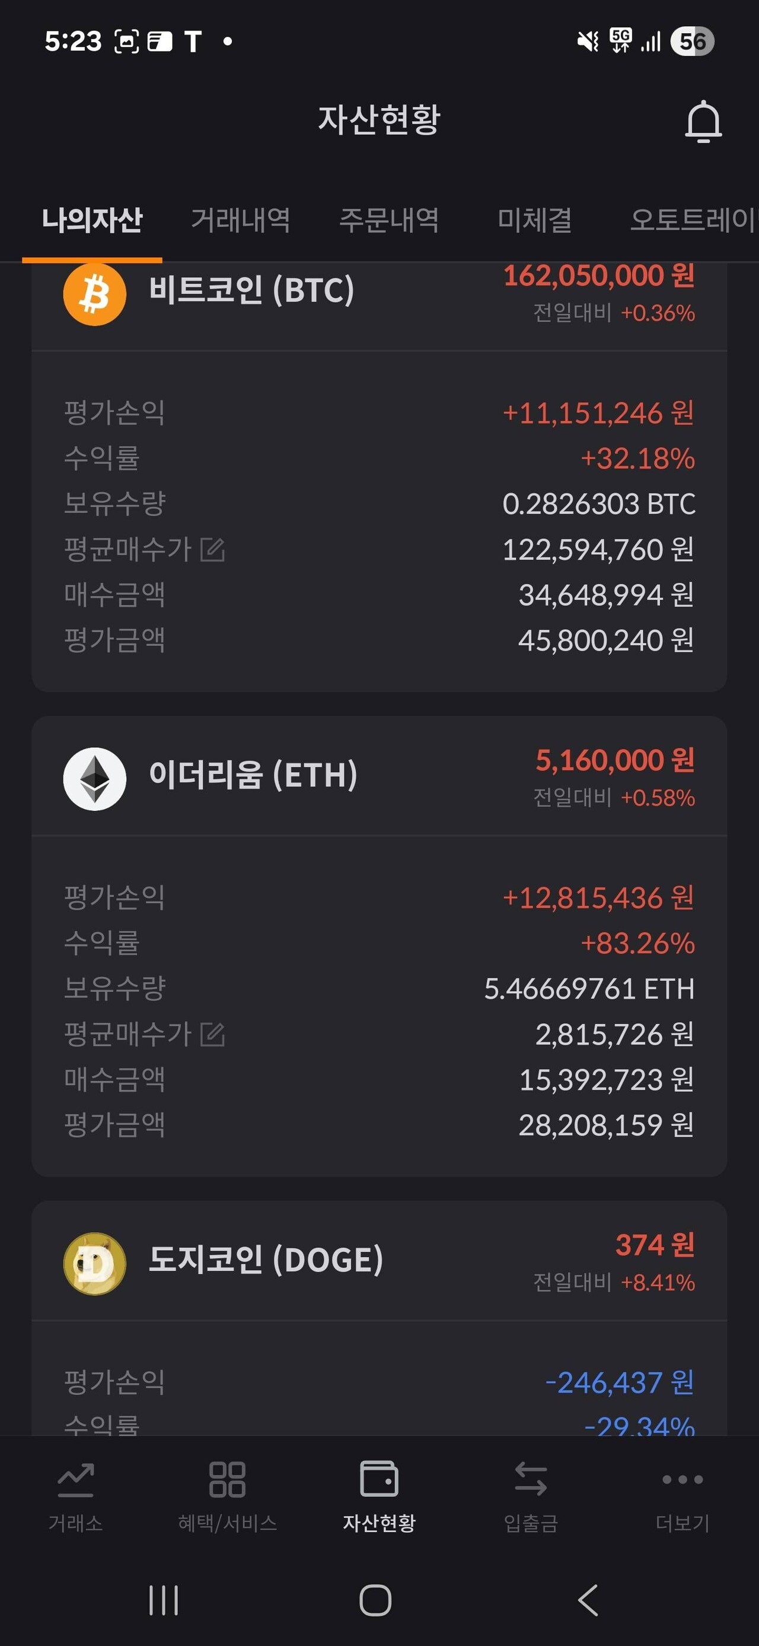Switch to the 주문내역 tab

[389, 220]
